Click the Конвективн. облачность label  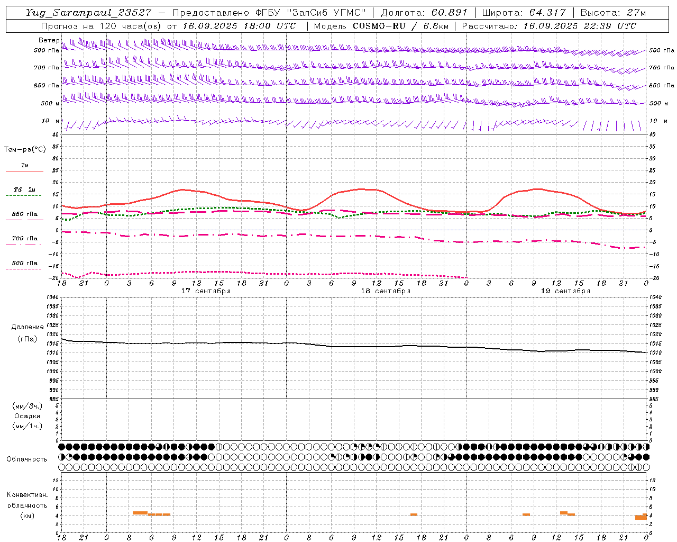click(28, 500)
